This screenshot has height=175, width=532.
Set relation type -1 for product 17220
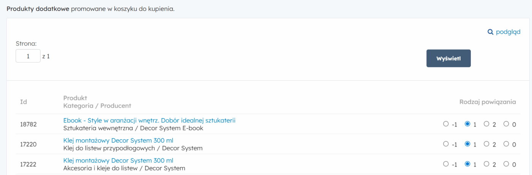point(446,144)
